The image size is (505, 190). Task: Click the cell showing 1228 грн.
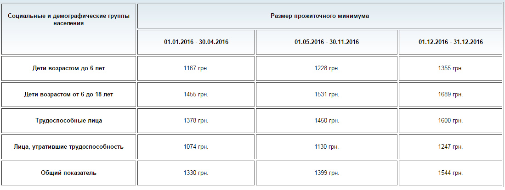tap(327, 68)
